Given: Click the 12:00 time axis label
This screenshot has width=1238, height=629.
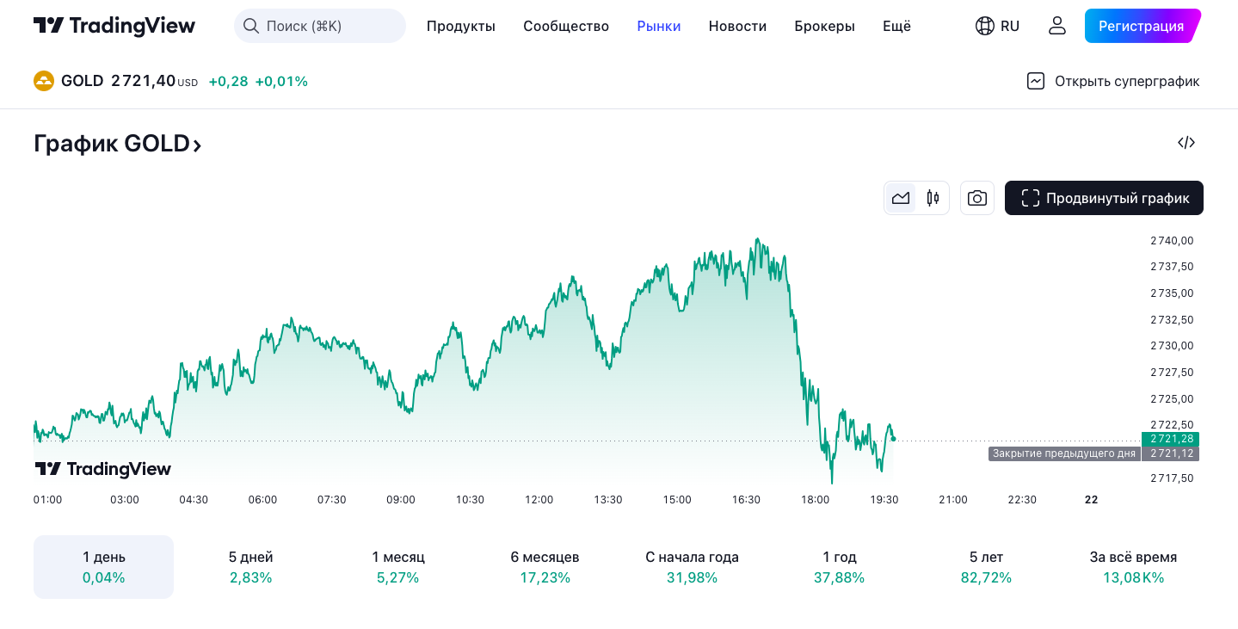Looking at the screenshot, I should coord(539,500).
